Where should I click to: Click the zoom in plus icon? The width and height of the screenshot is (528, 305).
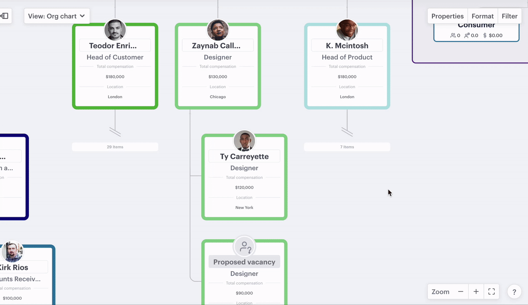click(x=476, y=292)
